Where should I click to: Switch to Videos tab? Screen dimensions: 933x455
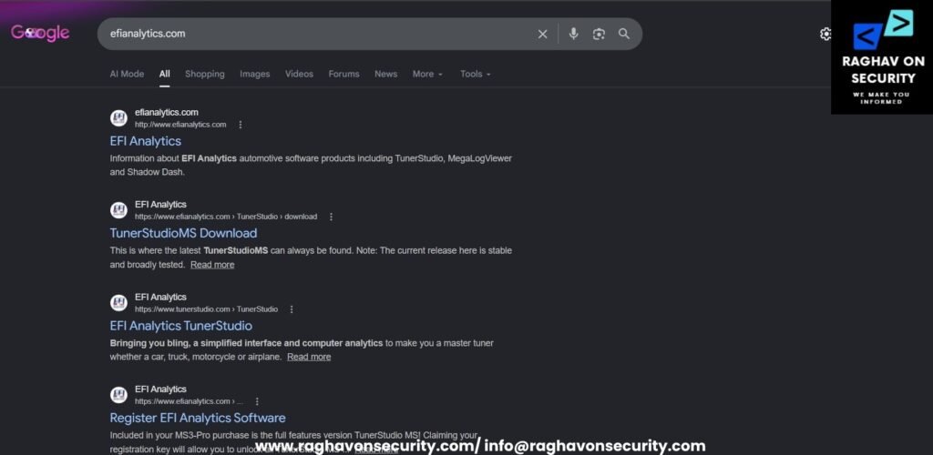tap(299, 75)
